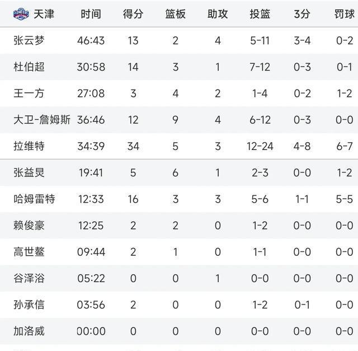Click the 篮板 column header
Viewport: 358px width, 351px height.
point(175,14)
